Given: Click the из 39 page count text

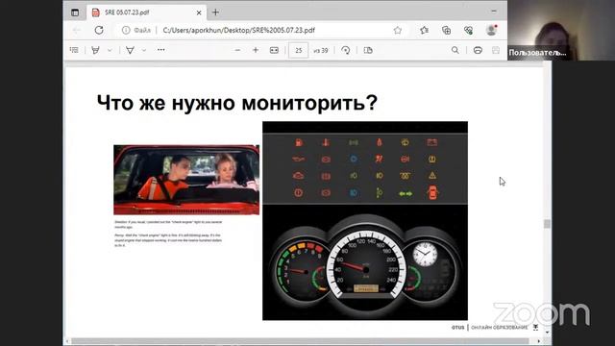Looking at the screenshot, I should 320,51.
